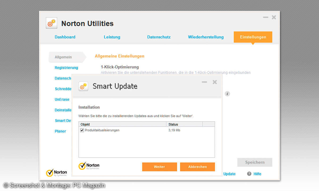Switch to the Leistung tab
This screenshot has height=191, width=319.
(112, 37)
